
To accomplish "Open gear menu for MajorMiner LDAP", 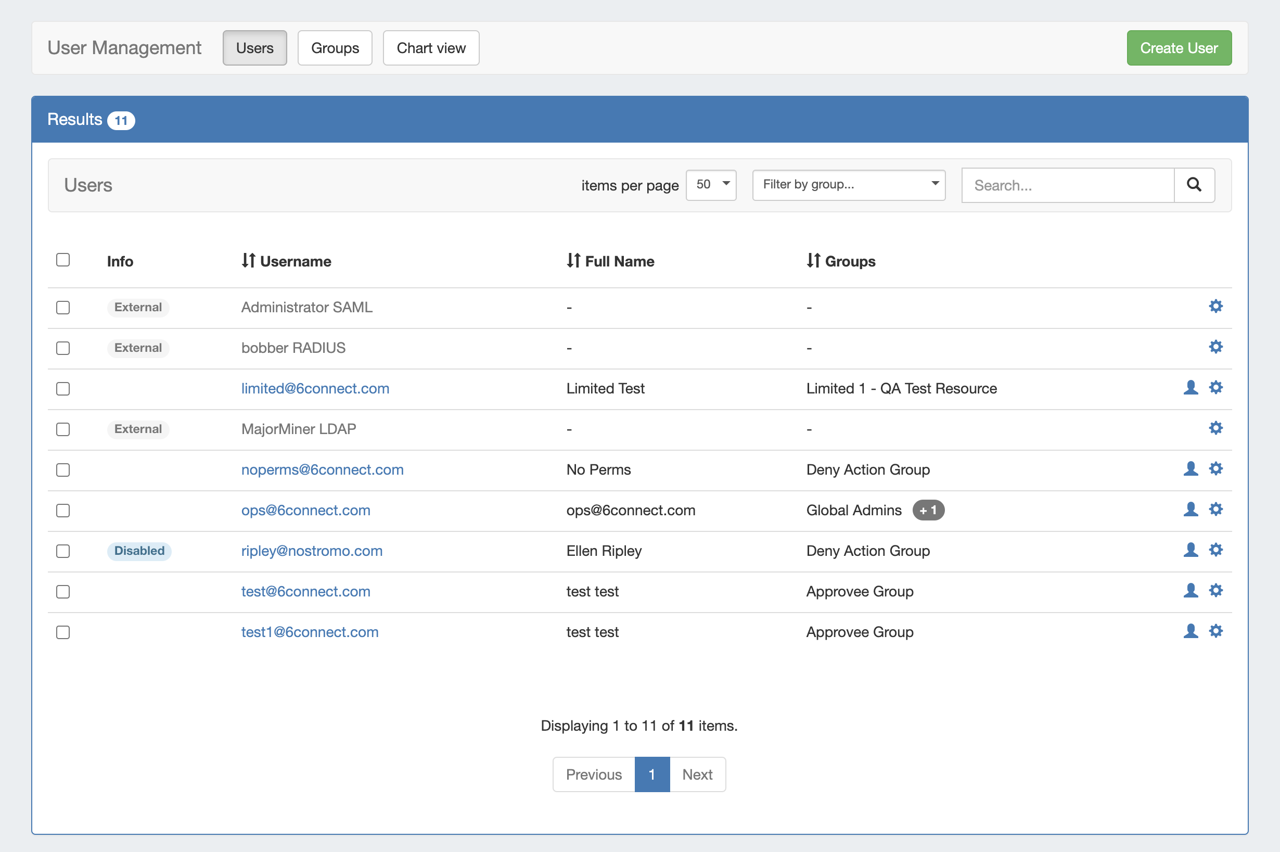I will (x=1215, y=428).
